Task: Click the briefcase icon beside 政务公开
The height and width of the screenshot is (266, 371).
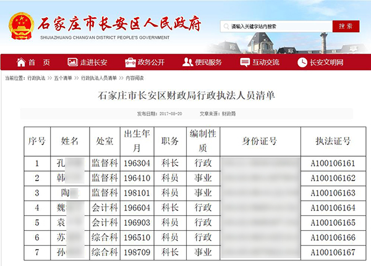Action: [x=130, y=62]
